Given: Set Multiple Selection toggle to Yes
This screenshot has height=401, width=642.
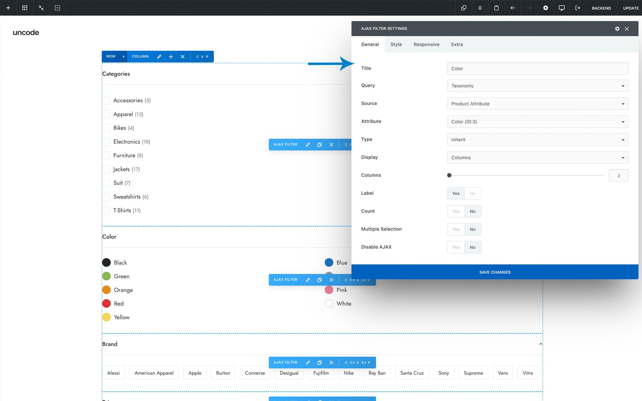Looking at the screenshot, I should pyautogui.click(x=455, y=229).
